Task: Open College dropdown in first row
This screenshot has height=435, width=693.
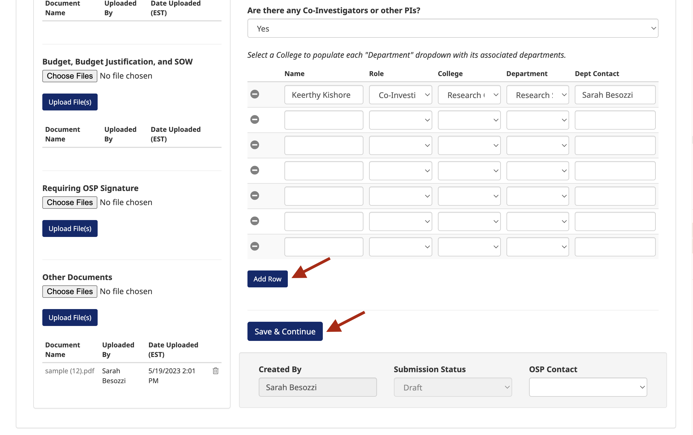Action: (x=469, y=95)
